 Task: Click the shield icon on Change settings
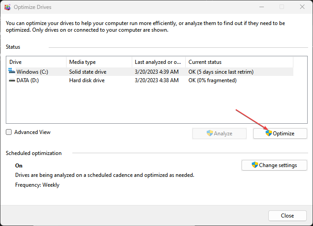click(x=255, y=165)
